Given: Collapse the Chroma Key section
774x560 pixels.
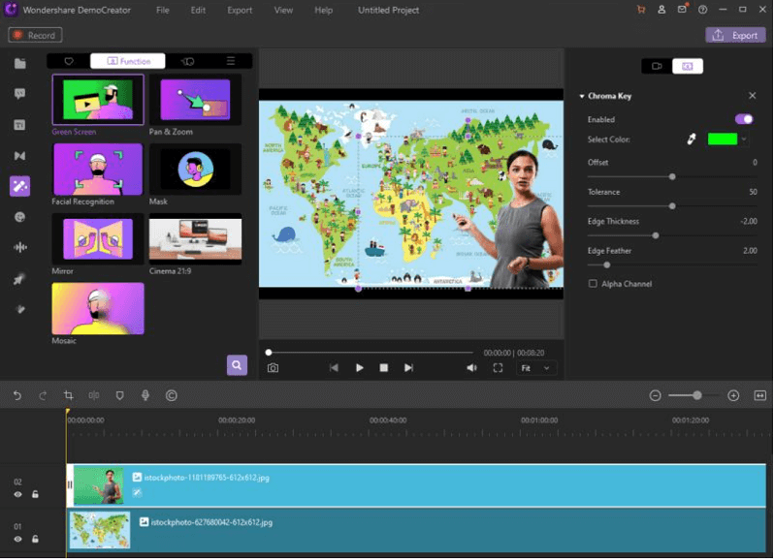Looking at the screenshot, I should tap(582, 96).
